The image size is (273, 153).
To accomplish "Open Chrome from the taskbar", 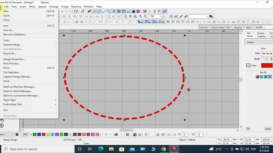I will tap(163, 149).
